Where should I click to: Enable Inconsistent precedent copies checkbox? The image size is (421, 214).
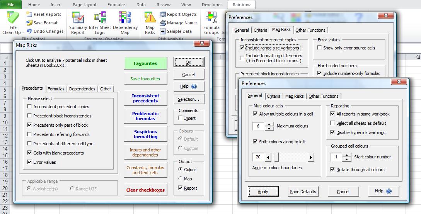[29, 107]
